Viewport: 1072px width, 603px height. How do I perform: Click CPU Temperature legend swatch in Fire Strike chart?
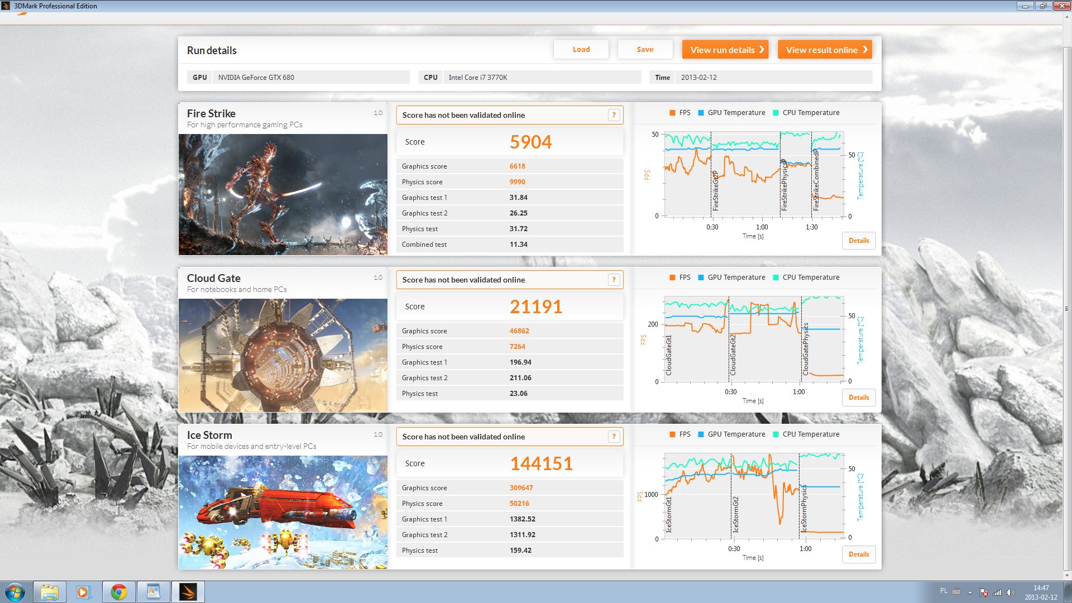point(776,113)
